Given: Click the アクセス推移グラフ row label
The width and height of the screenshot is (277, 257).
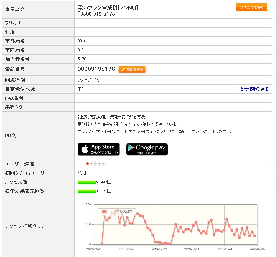Looking at the screenshot, I should point(25,226).
